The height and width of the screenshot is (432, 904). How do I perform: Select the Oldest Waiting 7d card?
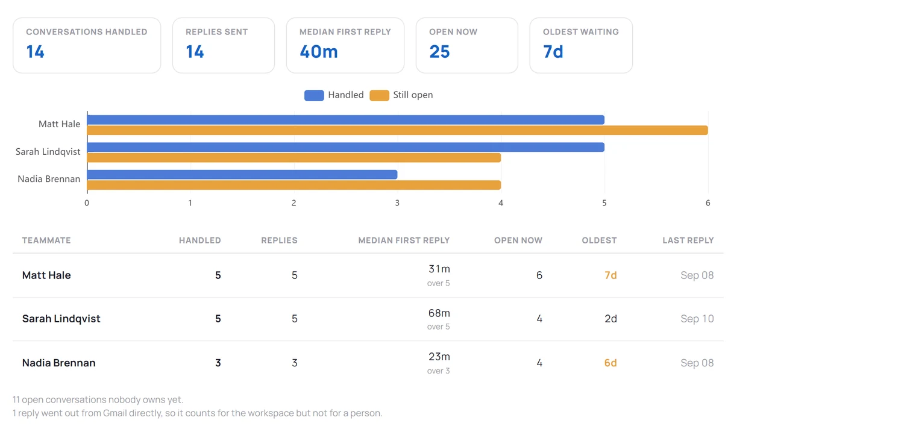[581, 45]
